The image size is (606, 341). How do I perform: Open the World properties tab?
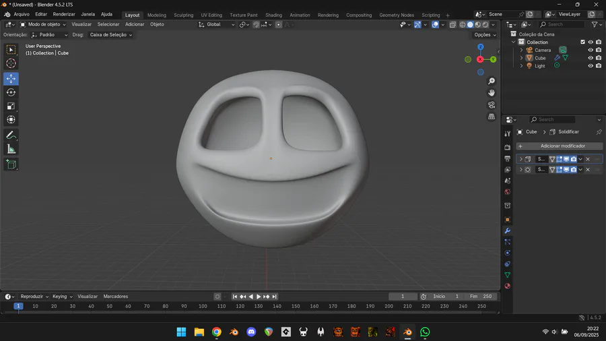(508, 192)
